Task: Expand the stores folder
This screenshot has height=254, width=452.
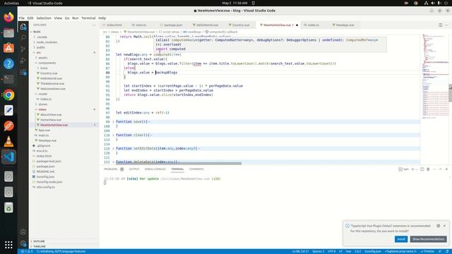Action: pyautogui.click(x=42, y=104)
